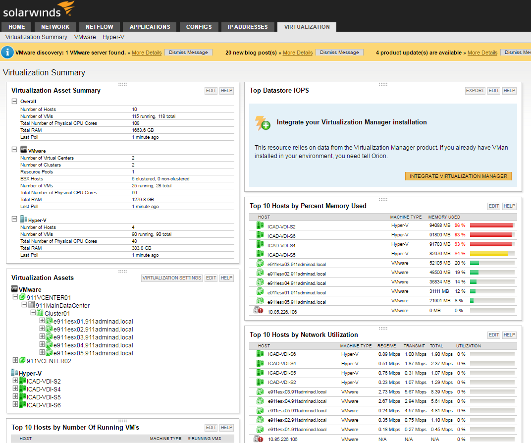The width and height of the screenshot is (531, 443).
Task: Click the ICAD-VDI-S4 host icon in Memory Used
Action: coord(260,244)
